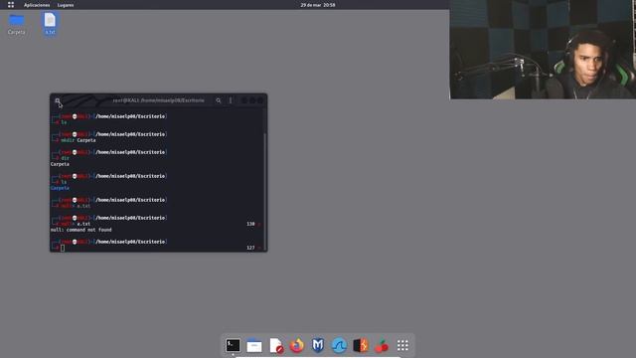Close the terminal window
Viewport: 636px width, 358px height.
260,100
